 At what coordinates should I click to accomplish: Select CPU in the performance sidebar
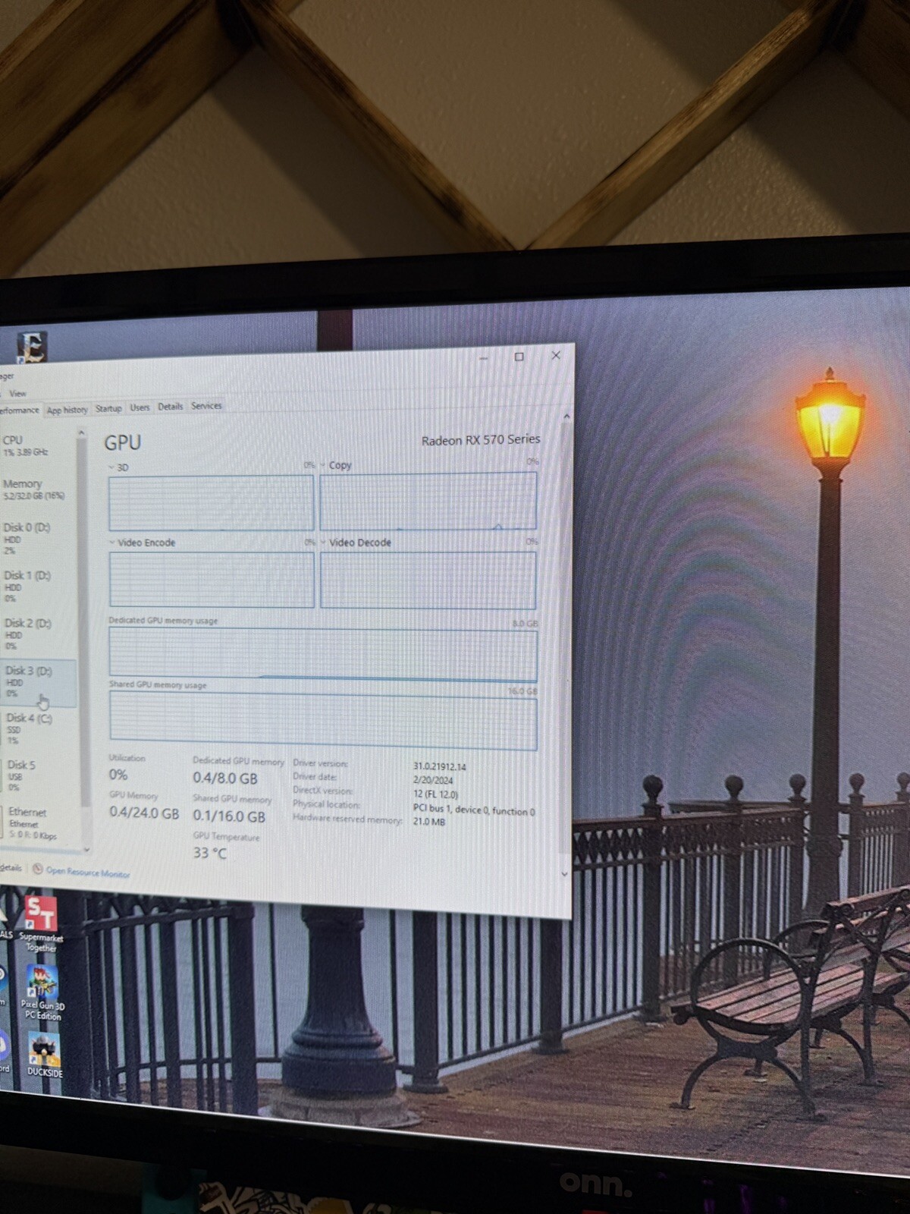38,445
